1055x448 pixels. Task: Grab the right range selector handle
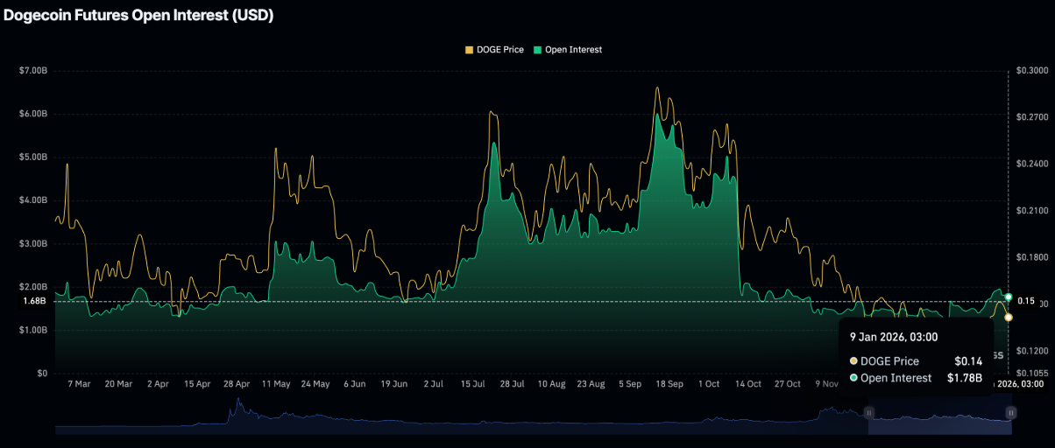1010,412
